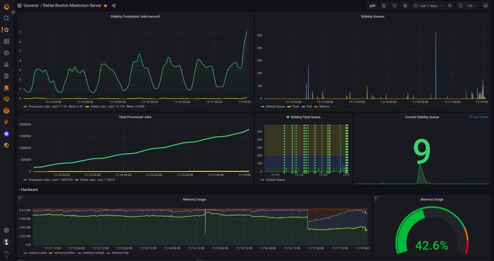Click Default Queue legend label in Sidekiq Queues

[x=275, y=107]
